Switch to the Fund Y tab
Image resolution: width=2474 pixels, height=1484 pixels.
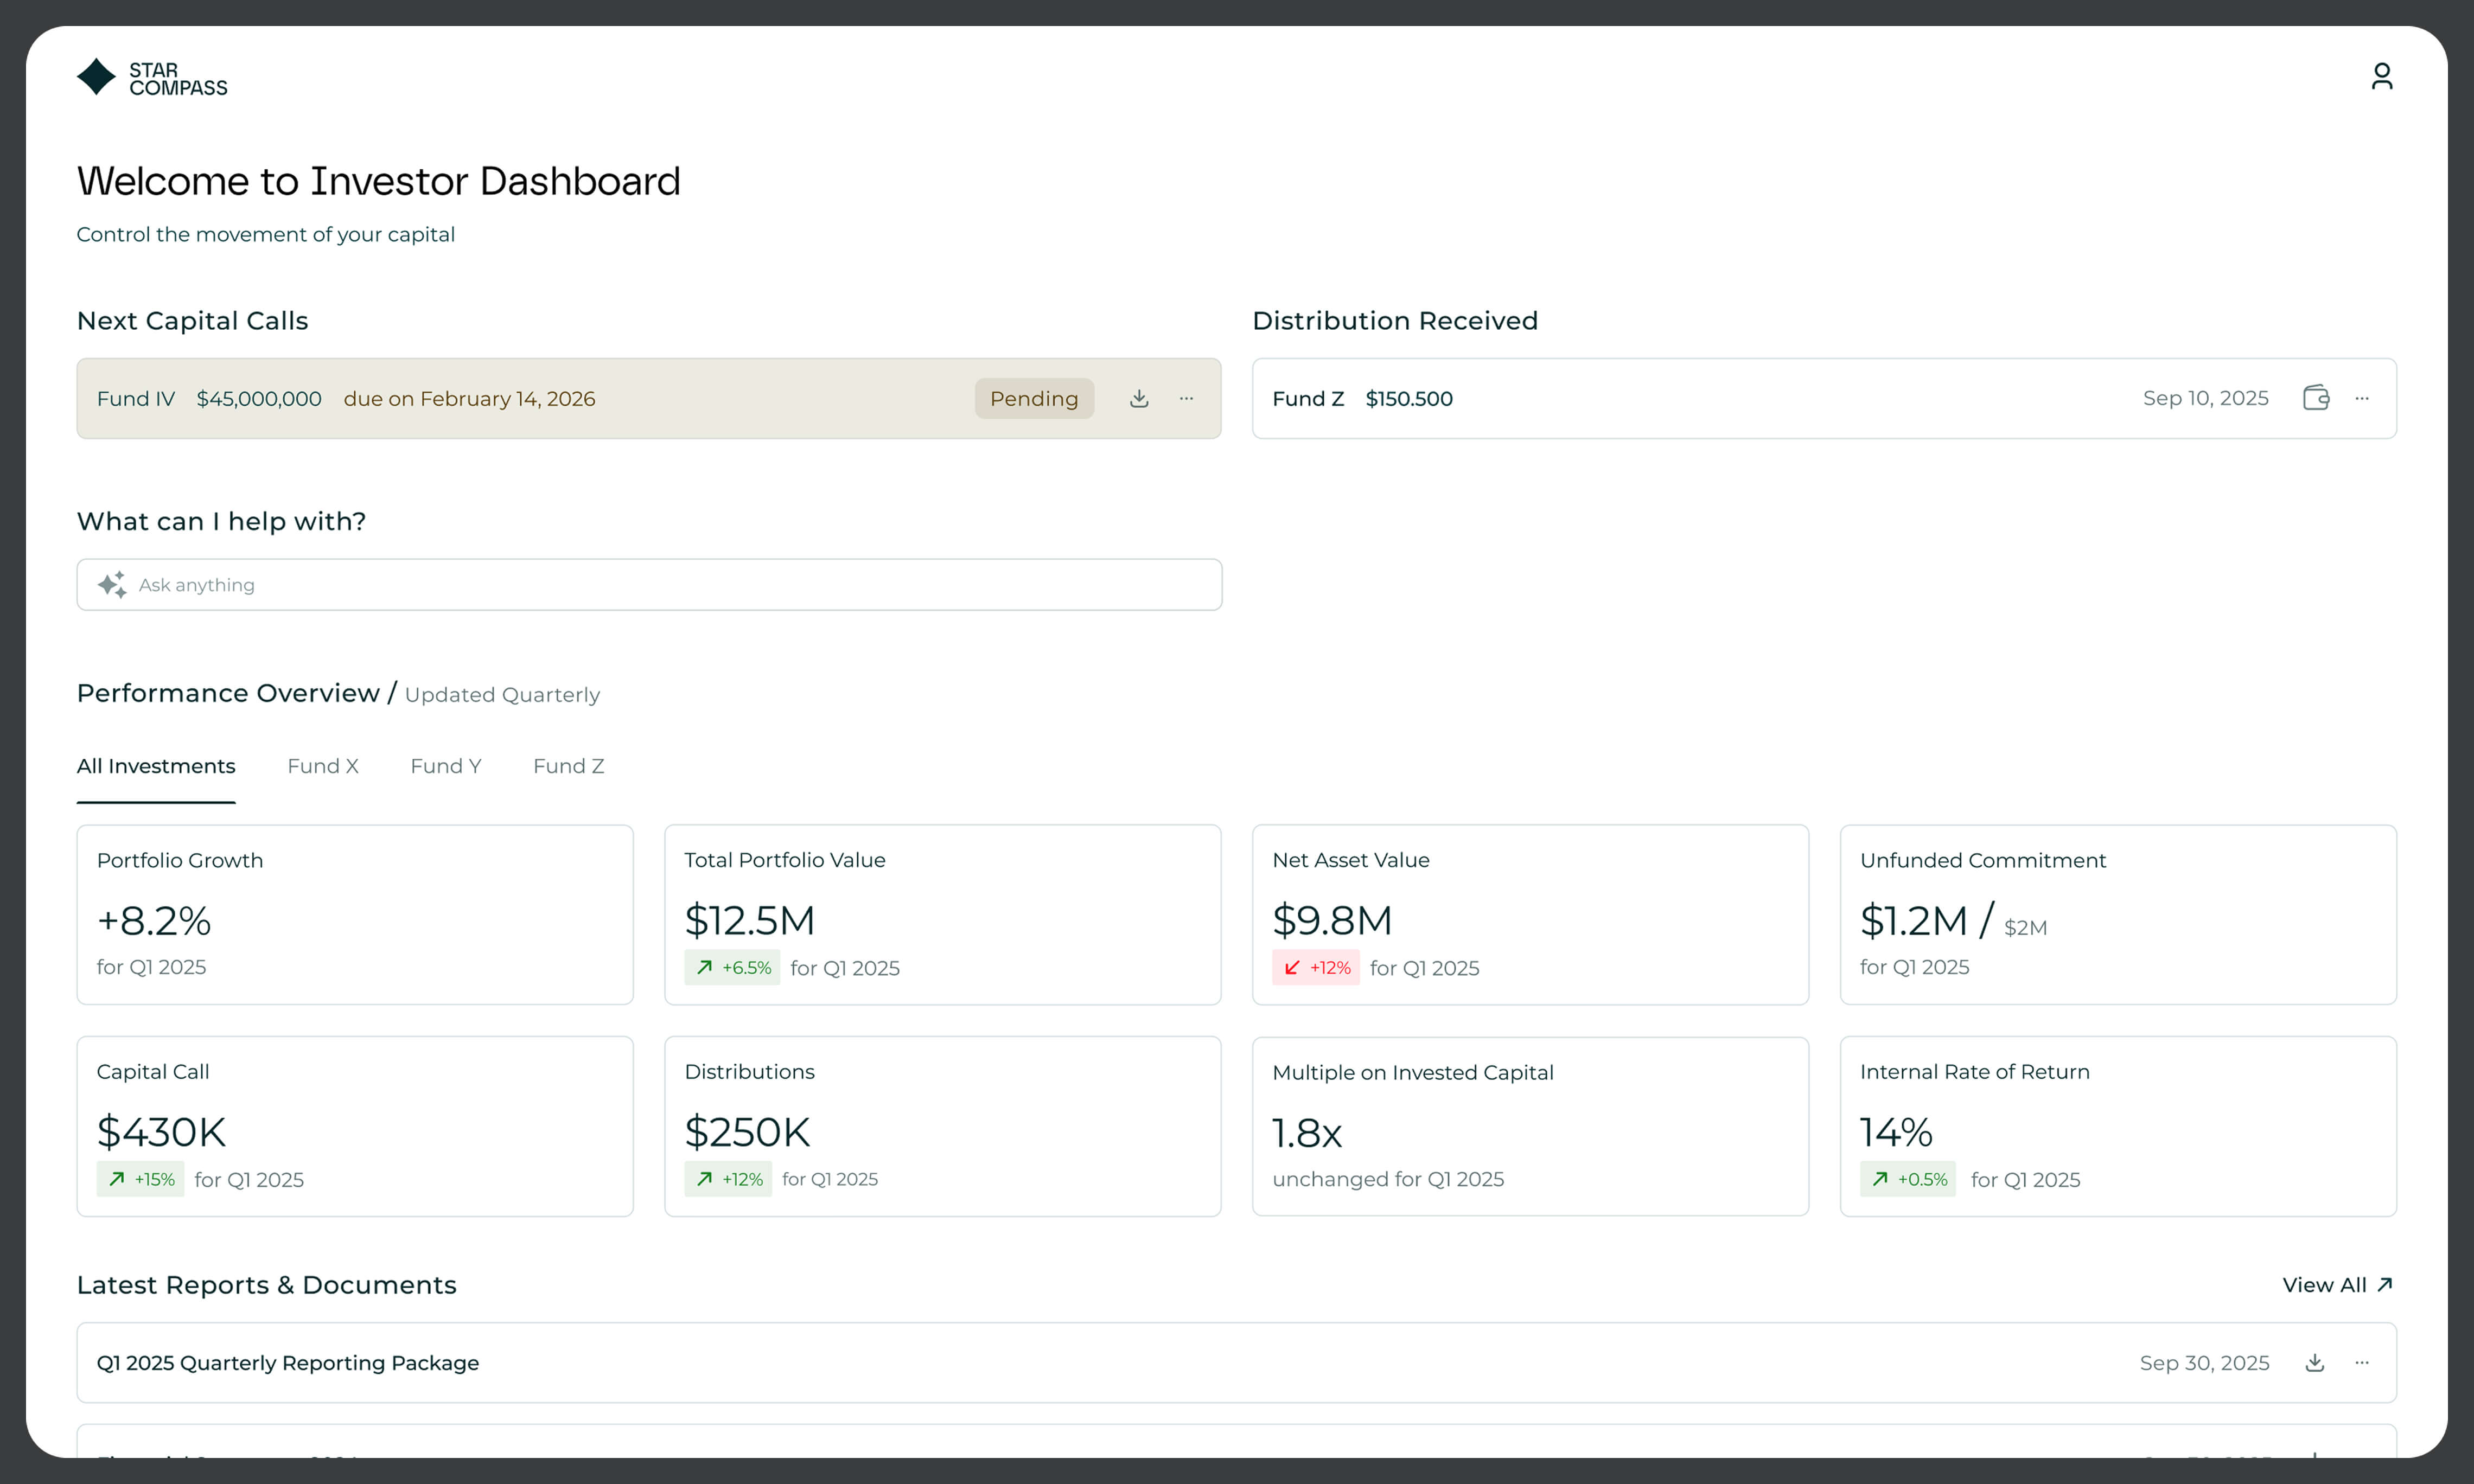point(445,766)
